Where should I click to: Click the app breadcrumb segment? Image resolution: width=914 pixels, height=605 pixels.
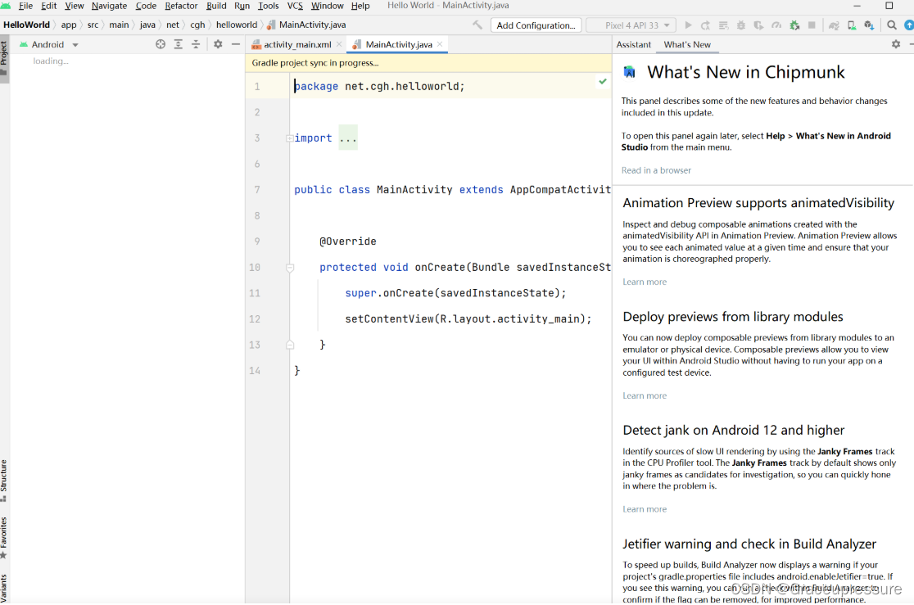tap(68, 25)
